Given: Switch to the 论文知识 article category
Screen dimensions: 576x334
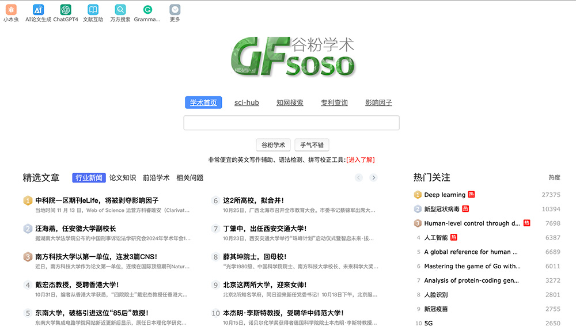Looking at the screenshot, I should point(123,178).
